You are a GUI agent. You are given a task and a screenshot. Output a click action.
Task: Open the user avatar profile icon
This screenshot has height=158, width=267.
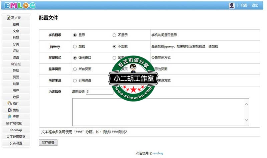tap(232, 5)
